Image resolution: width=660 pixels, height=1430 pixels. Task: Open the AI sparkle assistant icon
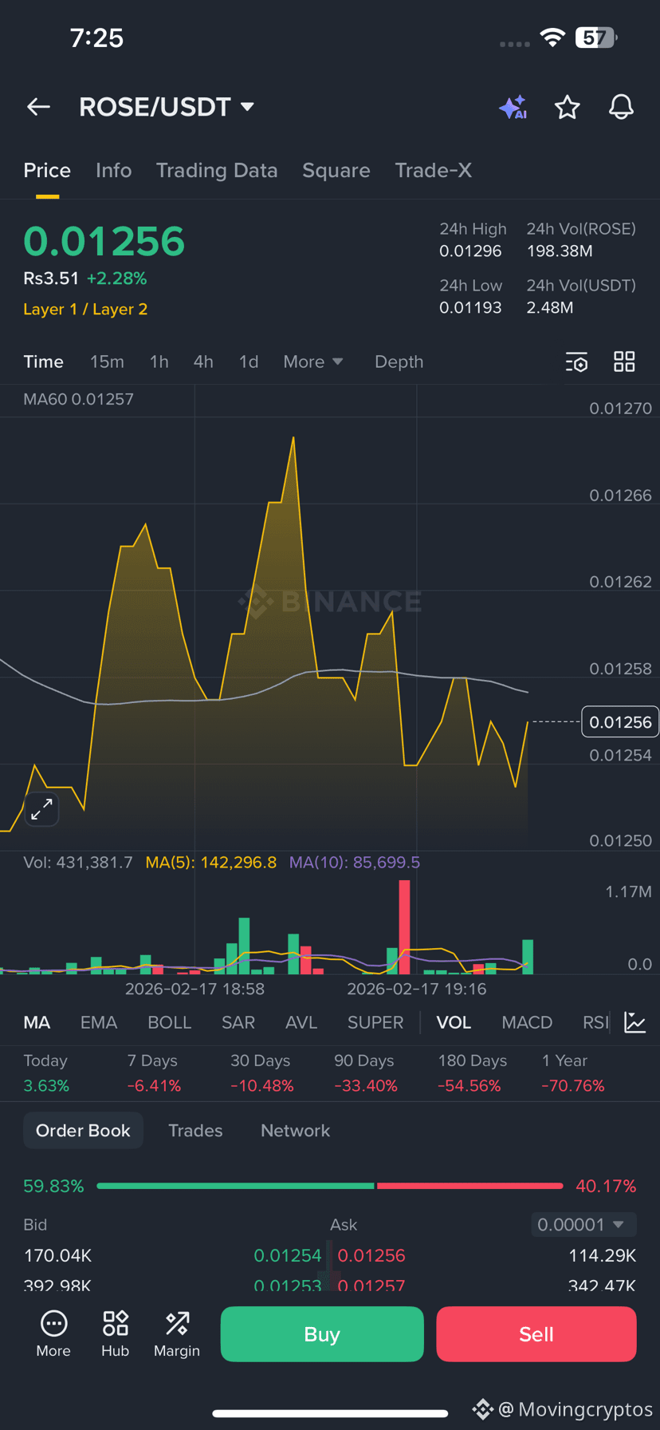pos(513,107)
